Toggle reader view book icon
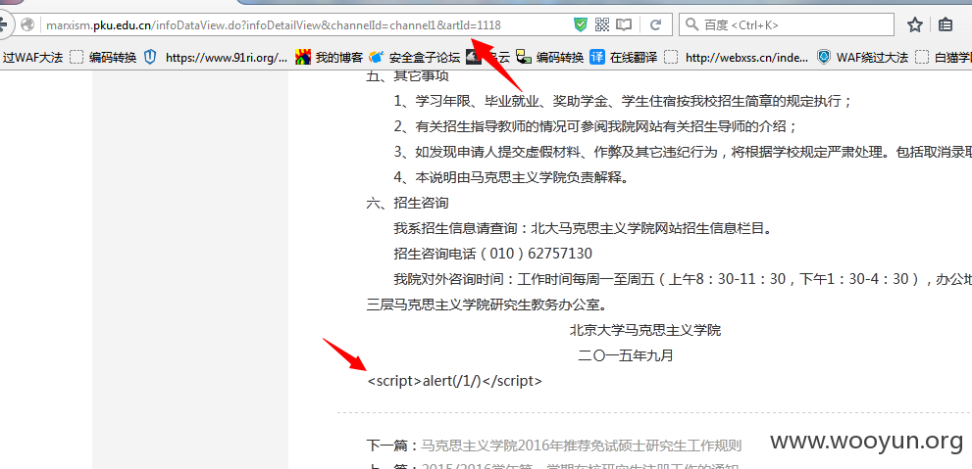Viewport: 972px width, 469px height. 624,24
